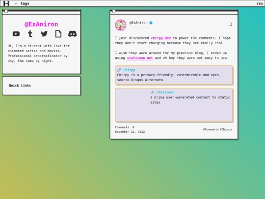Open the rss link in top bar
Screen dimensions: 265x199
coord(260,3)
